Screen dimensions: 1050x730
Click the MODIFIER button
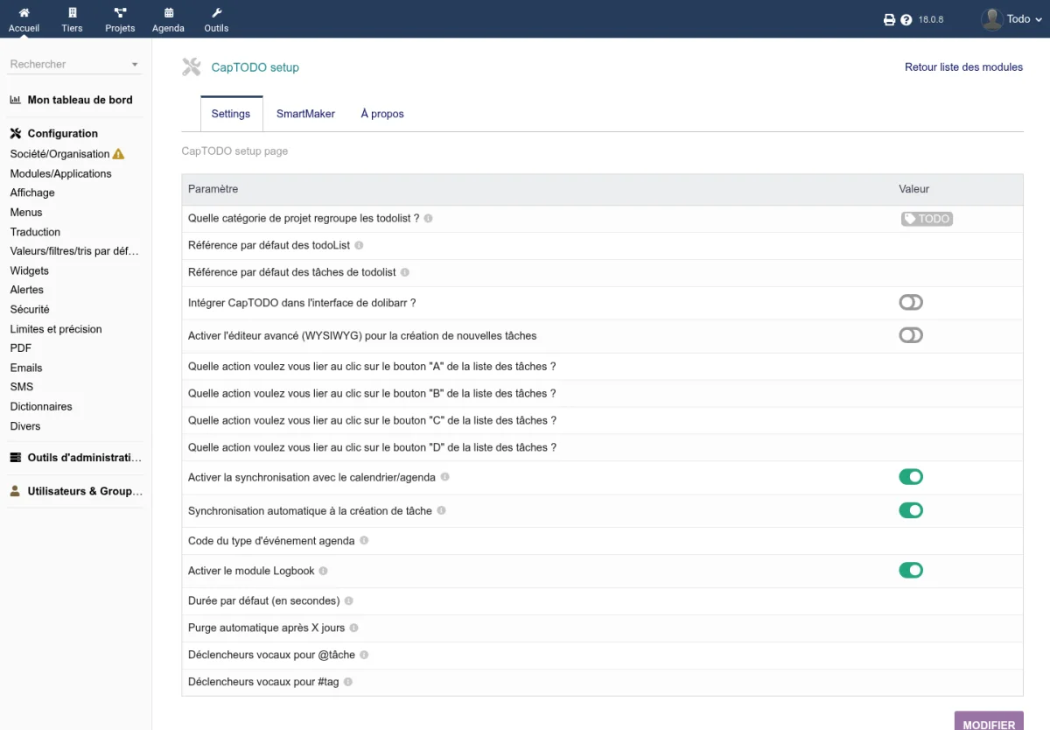(989, 721)
